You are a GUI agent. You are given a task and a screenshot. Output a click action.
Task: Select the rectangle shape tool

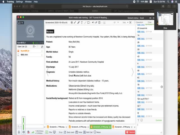tap(89, 22)
